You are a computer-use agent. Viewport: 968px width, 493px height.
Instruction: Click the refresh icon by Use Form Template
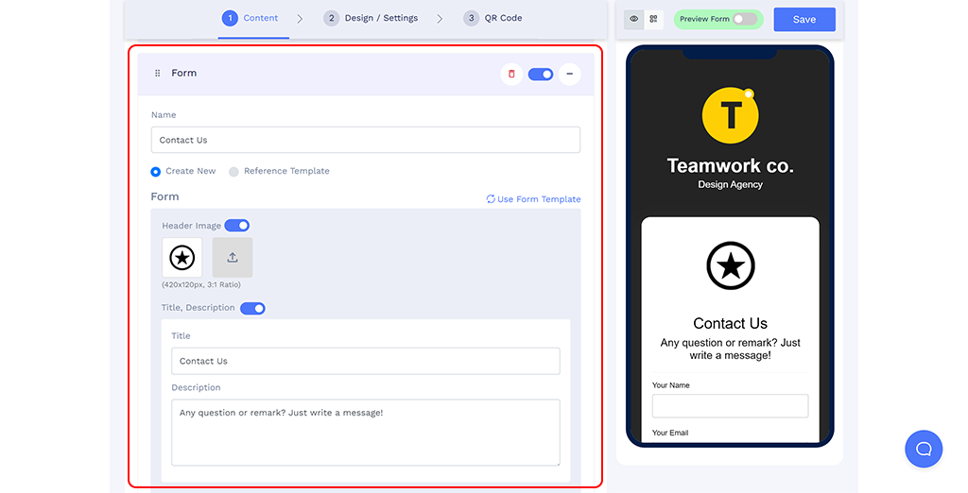491,199
